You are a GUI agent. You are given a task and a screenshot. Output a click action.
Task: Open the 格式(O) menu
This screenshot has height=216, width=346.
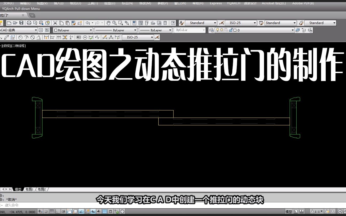coord(75,3)
